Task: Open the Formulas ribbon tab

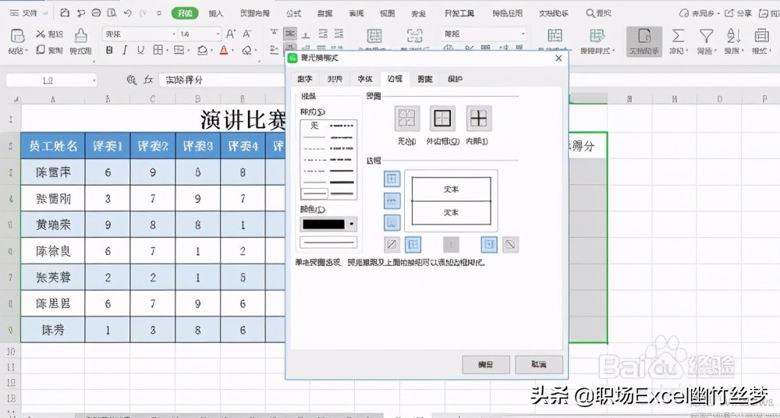Action: (x=293, y=13)
